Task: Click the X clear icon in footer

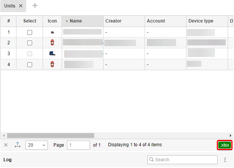Action: click(6, 145)
